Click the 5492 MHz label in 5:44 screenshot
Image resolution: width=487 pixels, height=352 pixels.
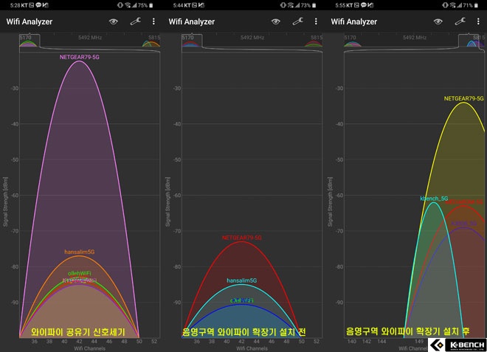click(x=252, y=38)
